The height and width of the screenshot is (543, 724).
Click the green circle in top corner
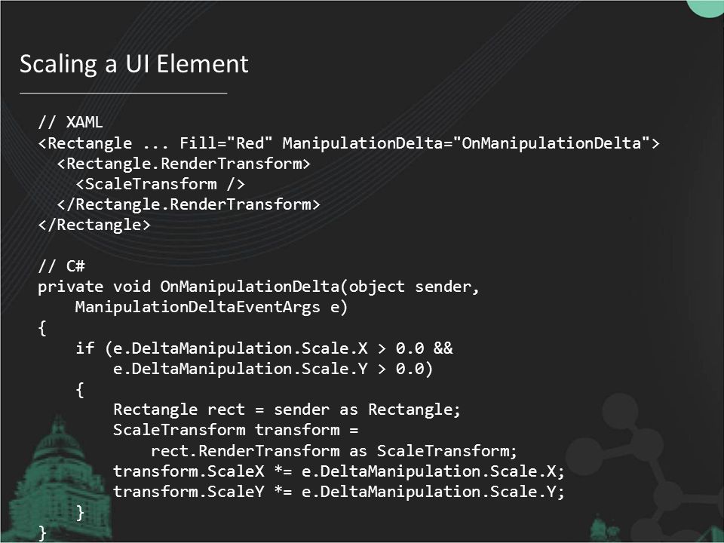[x=705, y=8]
